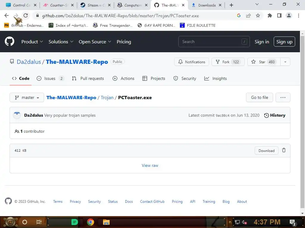
Task: Open the Security repository tab
Action: [185, 78]
